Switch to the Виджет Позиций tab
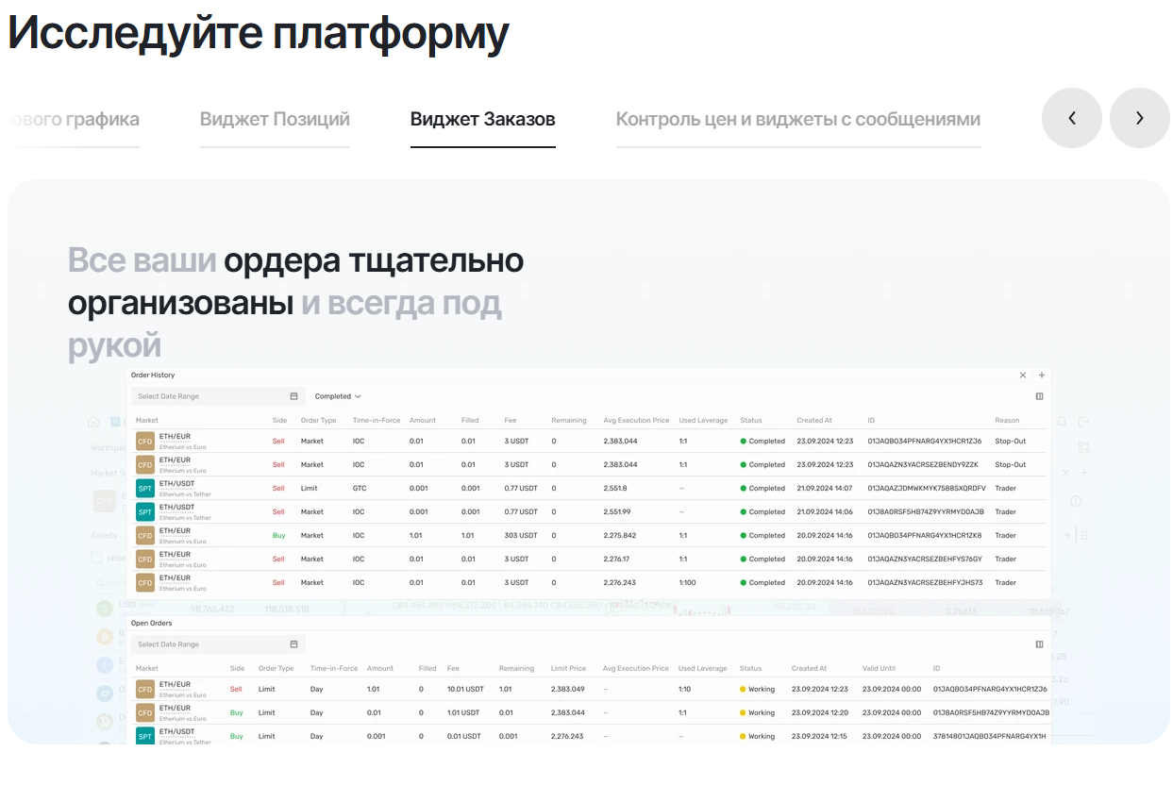The height and width of the screenshot is (802, 1173). tap(275, 120)
